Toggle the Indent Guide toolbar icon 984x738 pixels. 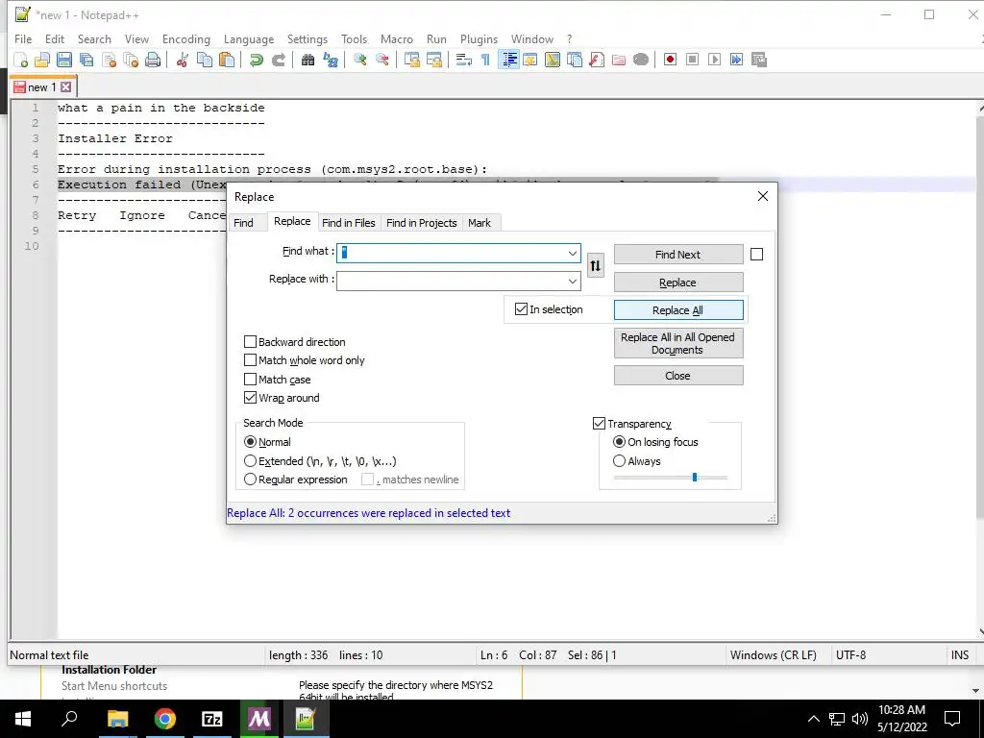click(509, 60)
